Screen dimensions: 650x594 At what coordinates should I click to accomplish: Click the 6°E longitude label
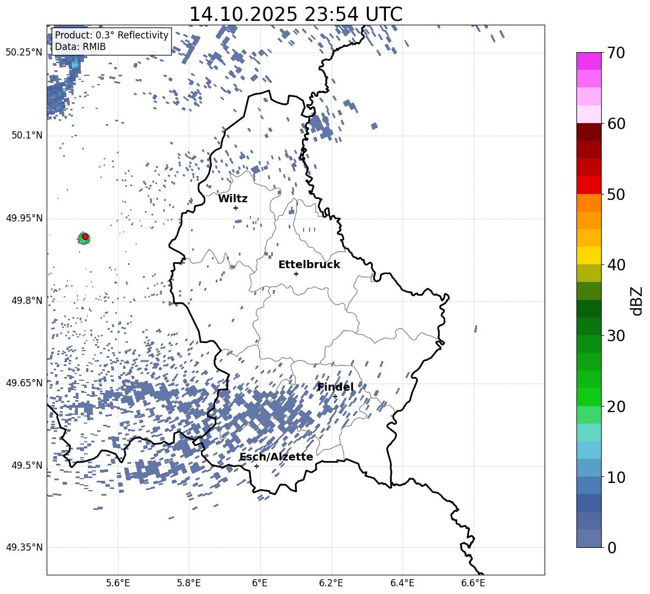point(260,583)
